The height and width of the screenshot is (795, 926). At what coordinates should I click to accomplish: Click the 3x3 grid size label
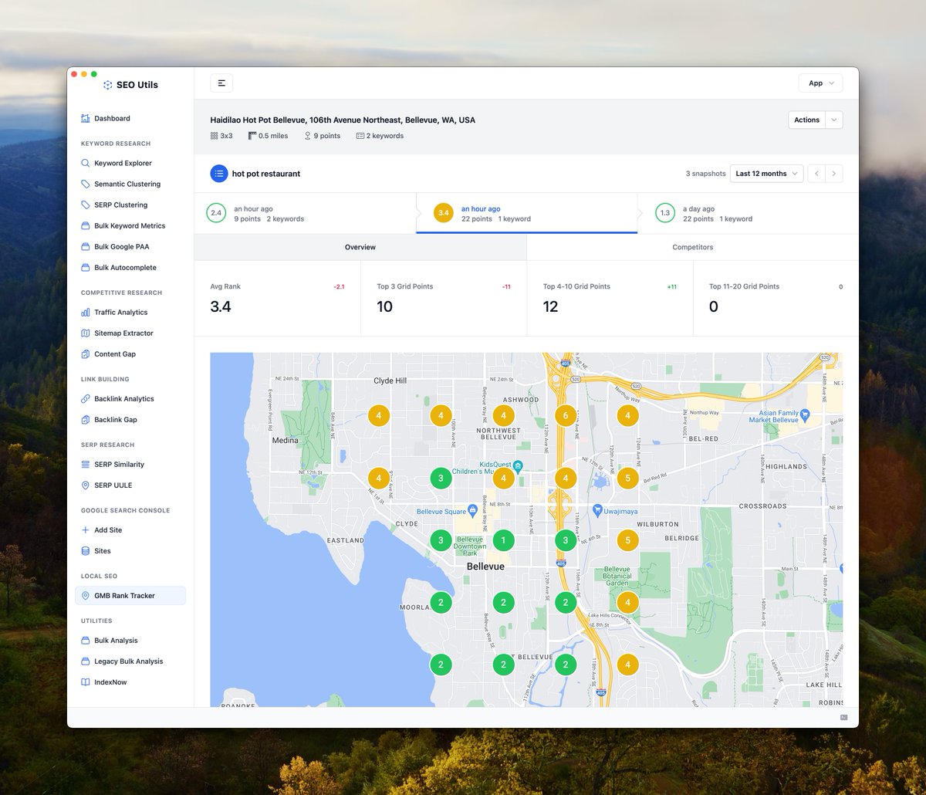(221, 136)
